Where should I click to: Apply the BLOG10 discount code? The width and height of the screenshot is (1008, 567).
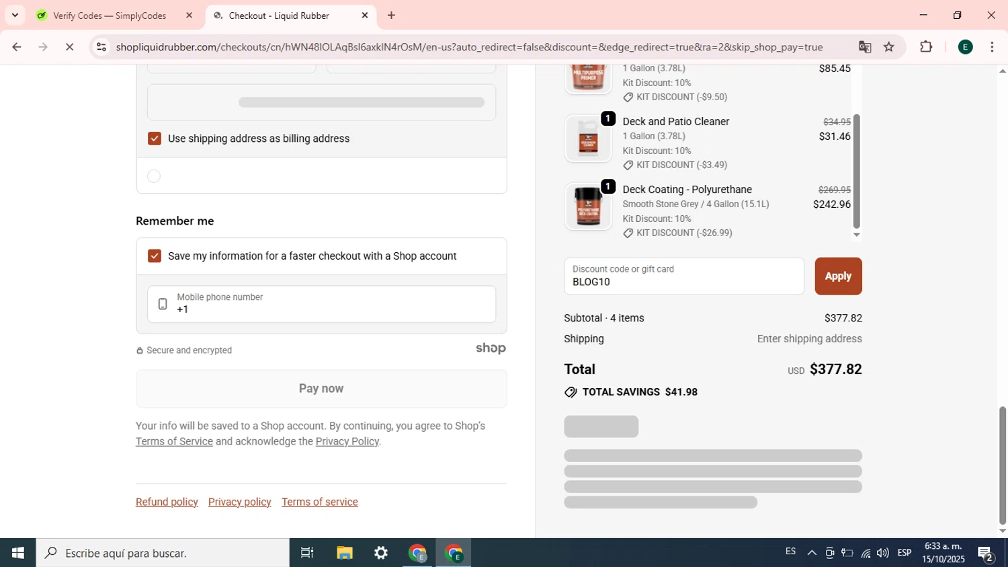(838, 276)
